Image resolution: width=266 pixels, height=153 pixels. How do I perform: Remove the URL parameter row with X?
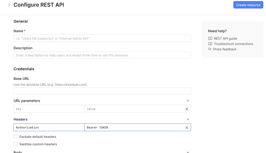[x=187, y=109]
